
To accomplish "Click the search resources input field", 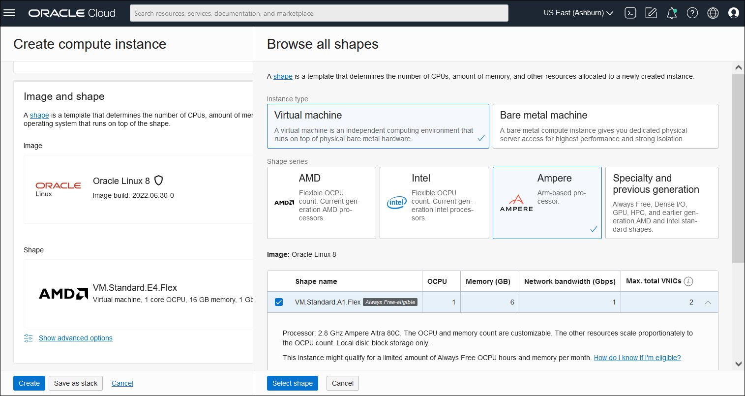I will pyautogui.click(x=319, y=13).
